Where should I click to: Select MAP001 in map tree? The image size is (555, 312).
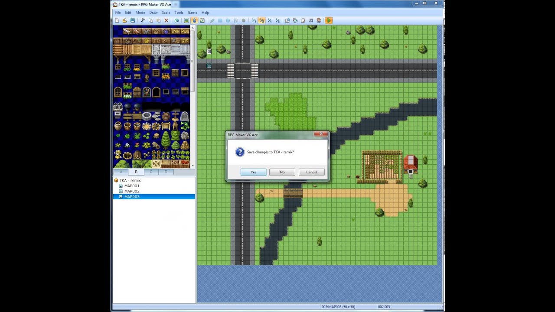click(x=132, y=186)
